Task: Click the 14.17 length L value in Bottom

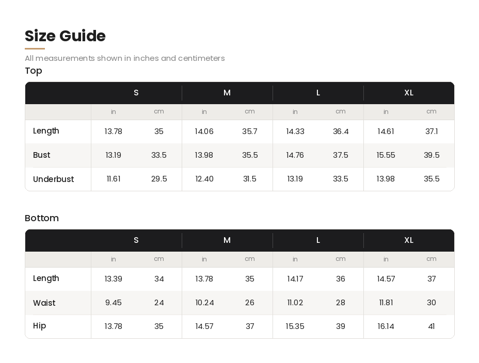Action: click(295, 279)
